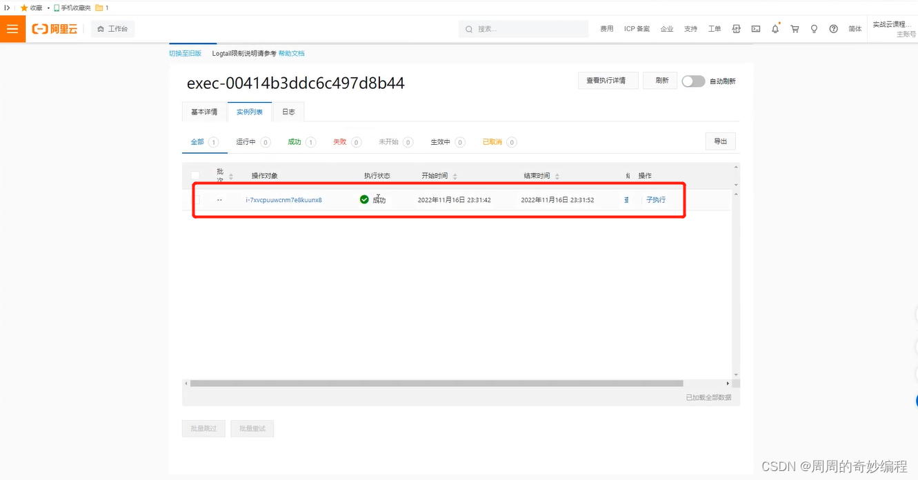Image resolution: width=918 pixels, height=480 pixels.
Task: Check the checkbox for instance i-7xvcpuuwcnm7e8kuunx8
Action: click(x=195, y=199)
